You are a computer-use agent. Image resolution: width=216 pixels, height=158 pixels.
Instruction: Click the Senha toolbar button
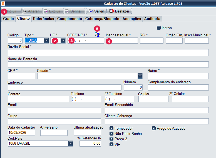point(75,11)
